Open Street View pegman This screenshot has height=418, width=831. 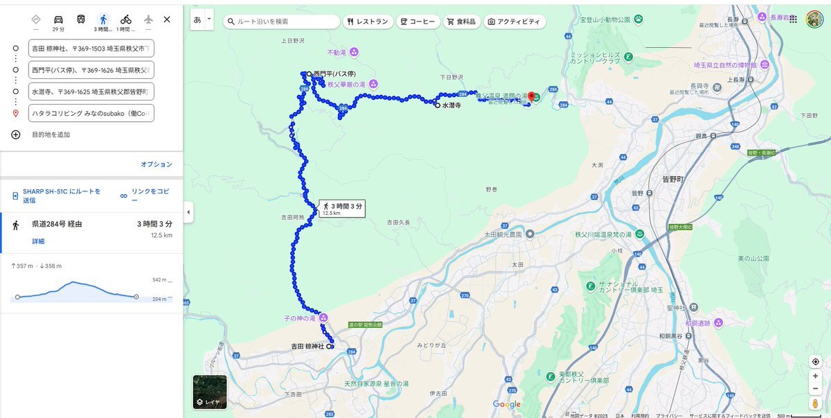click(816, 403)
